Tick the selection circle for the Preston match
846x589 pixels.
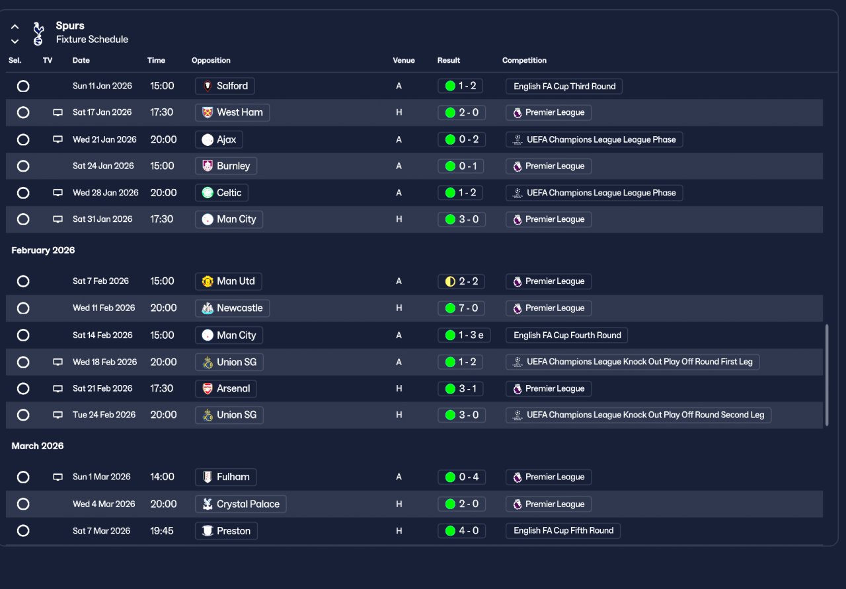23,531
